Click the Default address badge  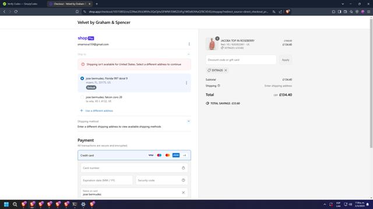tap(91, 88)
